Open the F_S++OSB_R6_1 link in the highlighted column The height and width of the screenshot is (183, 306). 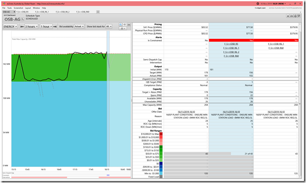point(231,48)
